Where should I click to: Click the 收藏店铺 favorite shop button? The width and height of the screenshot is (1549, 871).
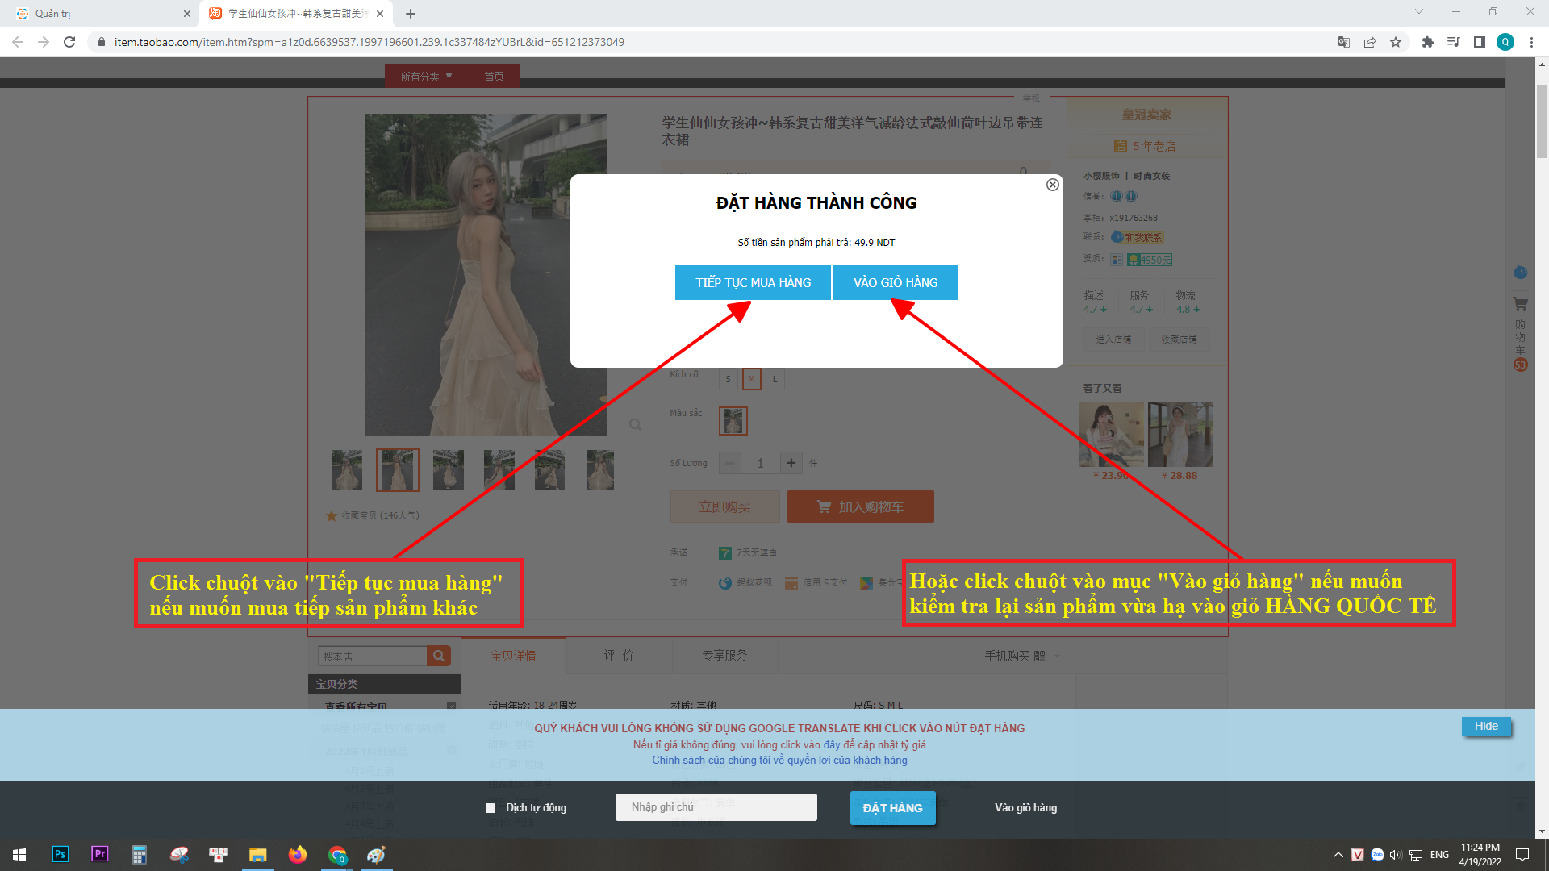click(x=1179, y=340)
